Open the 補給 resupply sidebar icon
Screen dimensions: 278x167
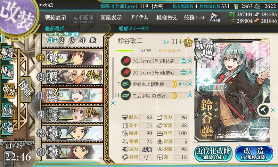(x=7, y=72)
